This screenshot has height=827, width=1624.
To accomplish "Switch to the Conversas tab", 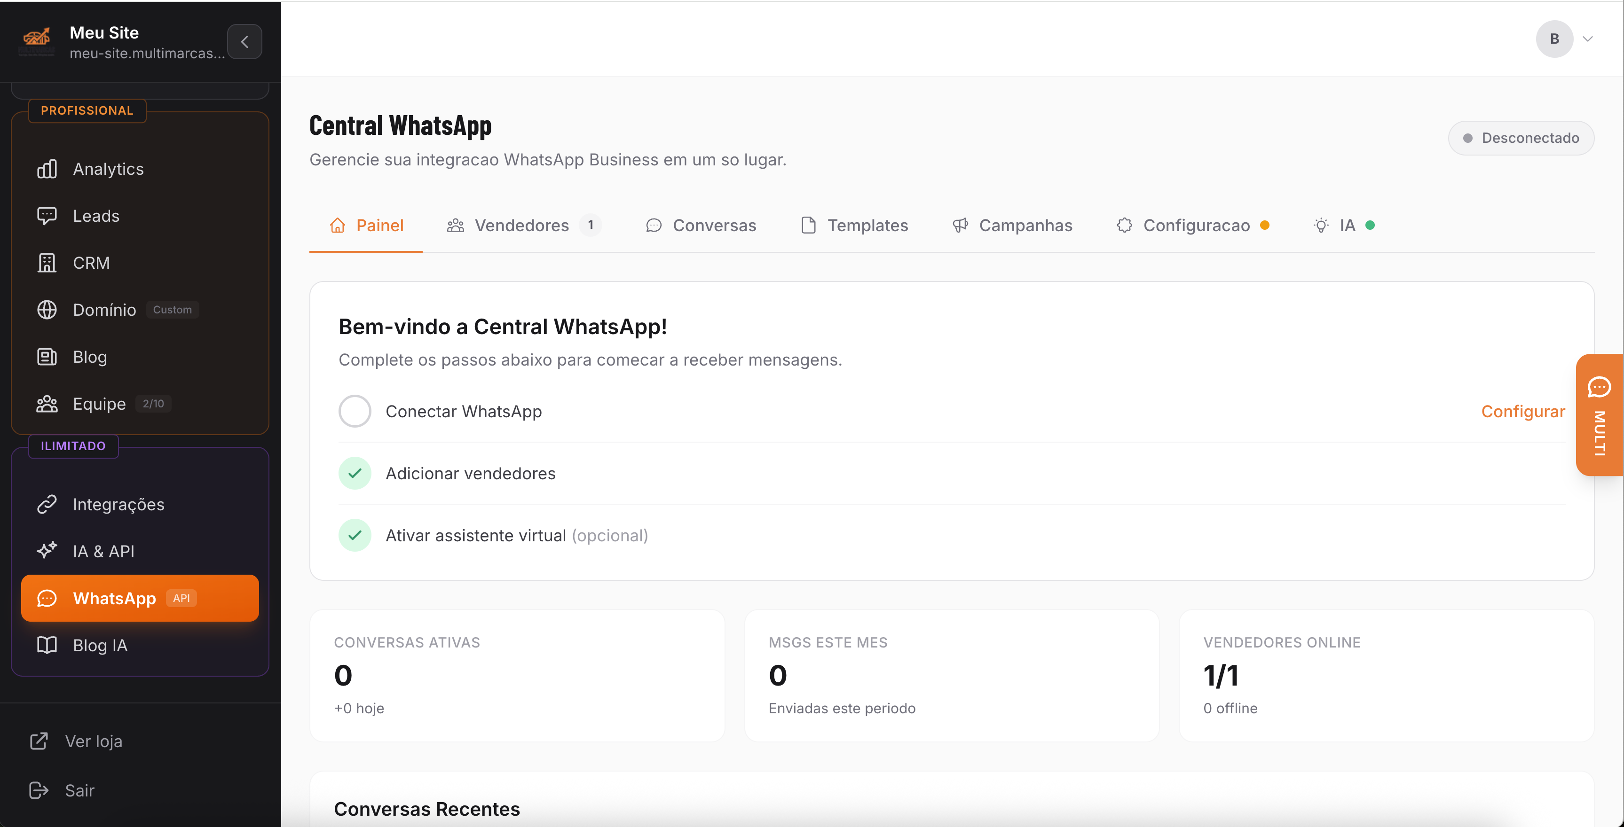I will (701, 226).
